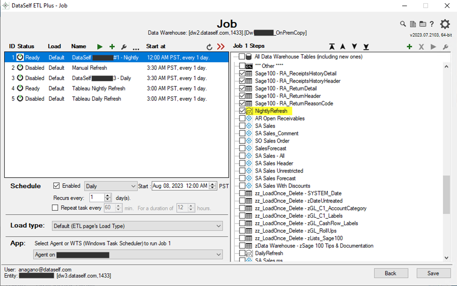Open the Daily schedule frequency dropdown
Image resolution: width=457 pixels, height=286 pixels.
click(x=111, y=186)
